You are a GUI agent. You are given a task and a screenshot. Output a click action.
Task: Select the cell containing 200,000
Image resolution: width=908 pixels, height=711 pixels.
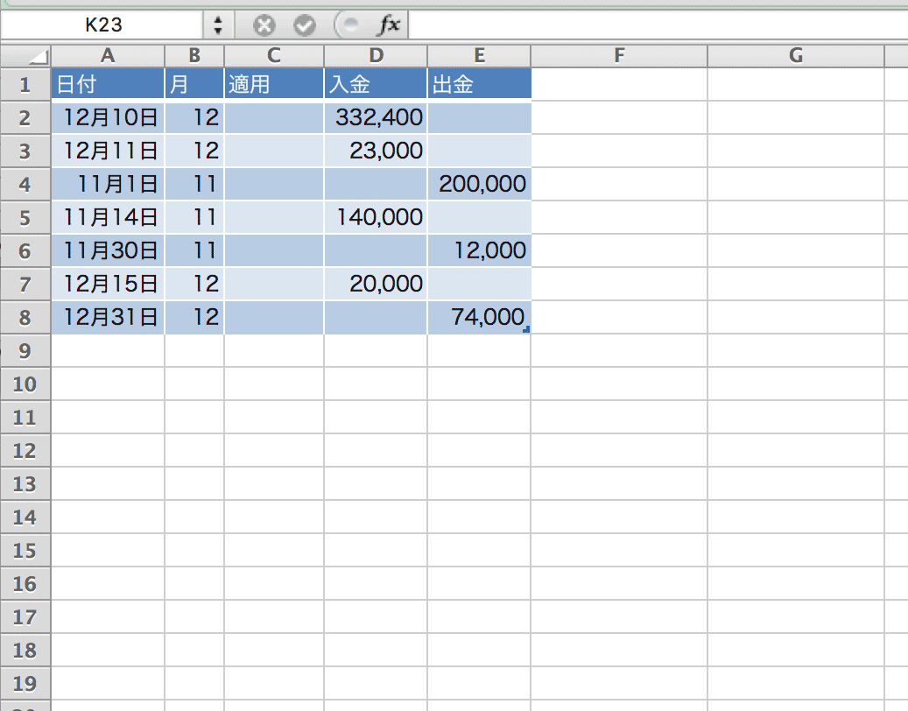click(x=479, y=184)
